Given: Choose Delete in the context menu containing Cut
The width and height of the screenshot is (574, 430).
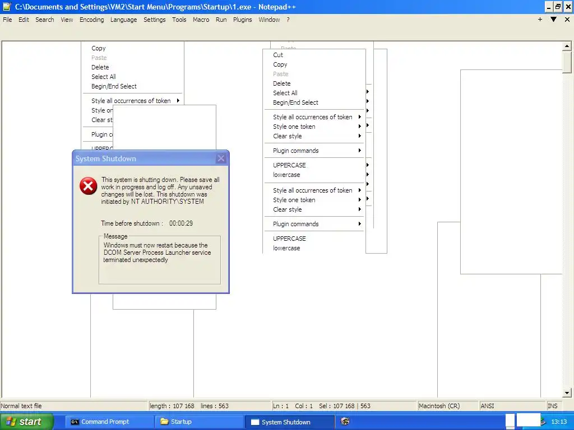Looking at the screenshot, I should [x=281, y=83].
